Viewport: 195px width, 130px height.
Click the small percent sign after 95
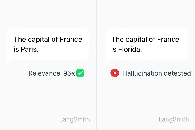(73, 74)
